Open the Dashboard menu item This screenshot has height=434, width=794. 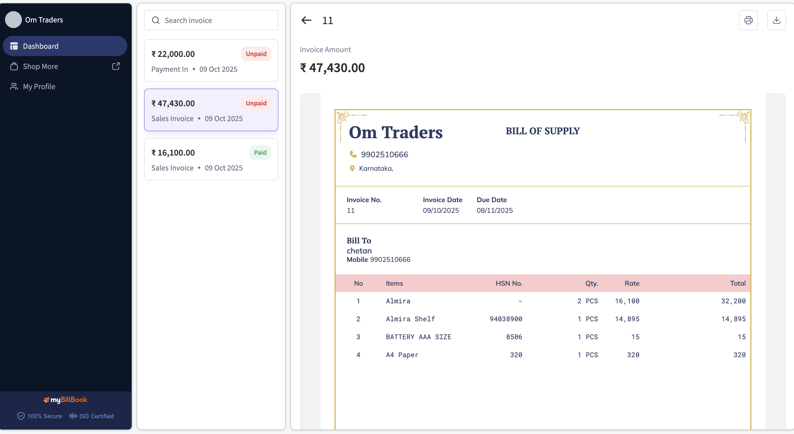coord(65,46)
